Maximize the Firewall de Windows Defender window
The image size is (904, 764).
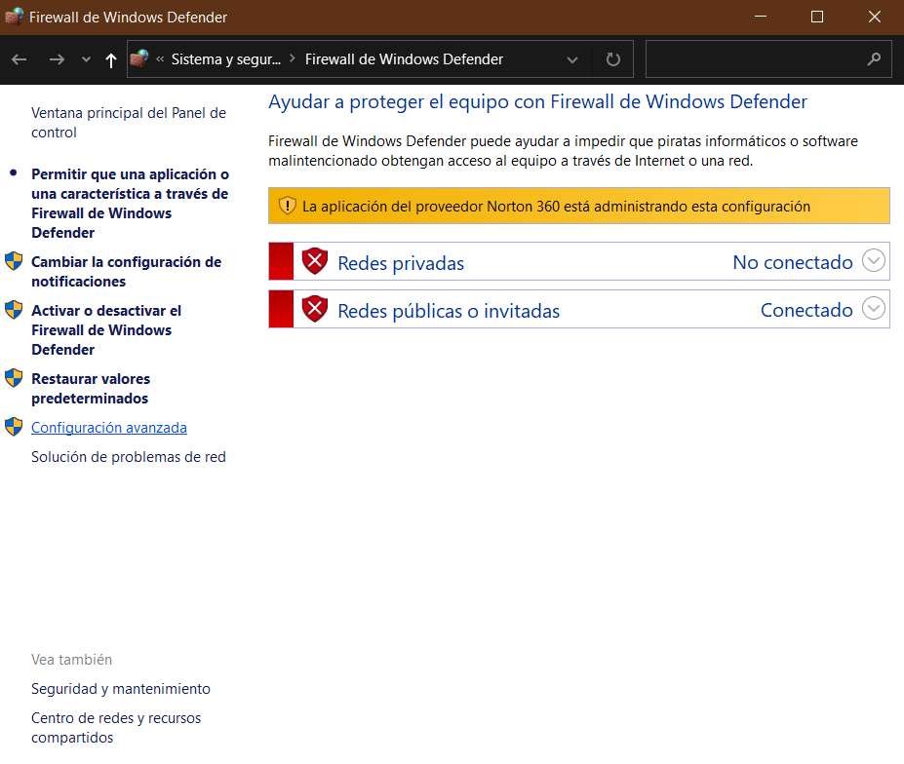pos(817,17)
